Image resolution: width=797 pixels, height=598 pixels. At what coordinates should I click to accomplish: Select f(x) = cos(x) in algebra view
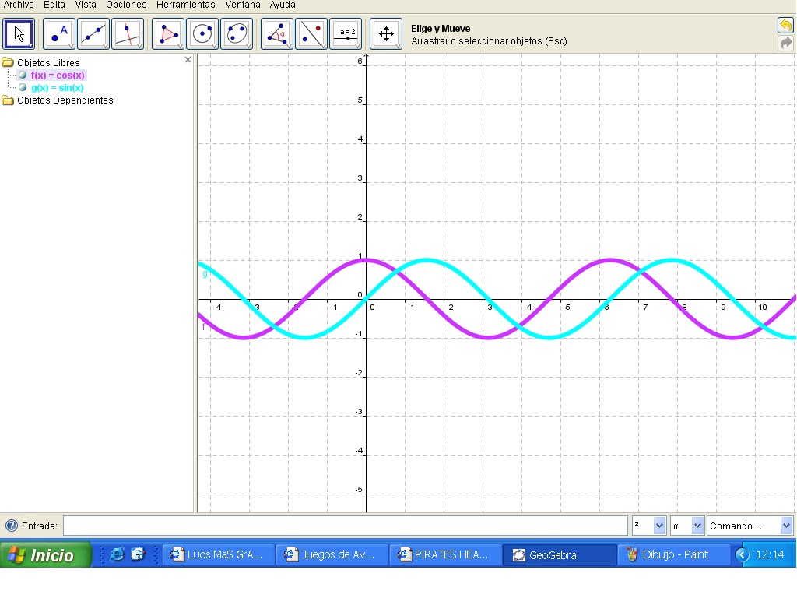[58, 76]
